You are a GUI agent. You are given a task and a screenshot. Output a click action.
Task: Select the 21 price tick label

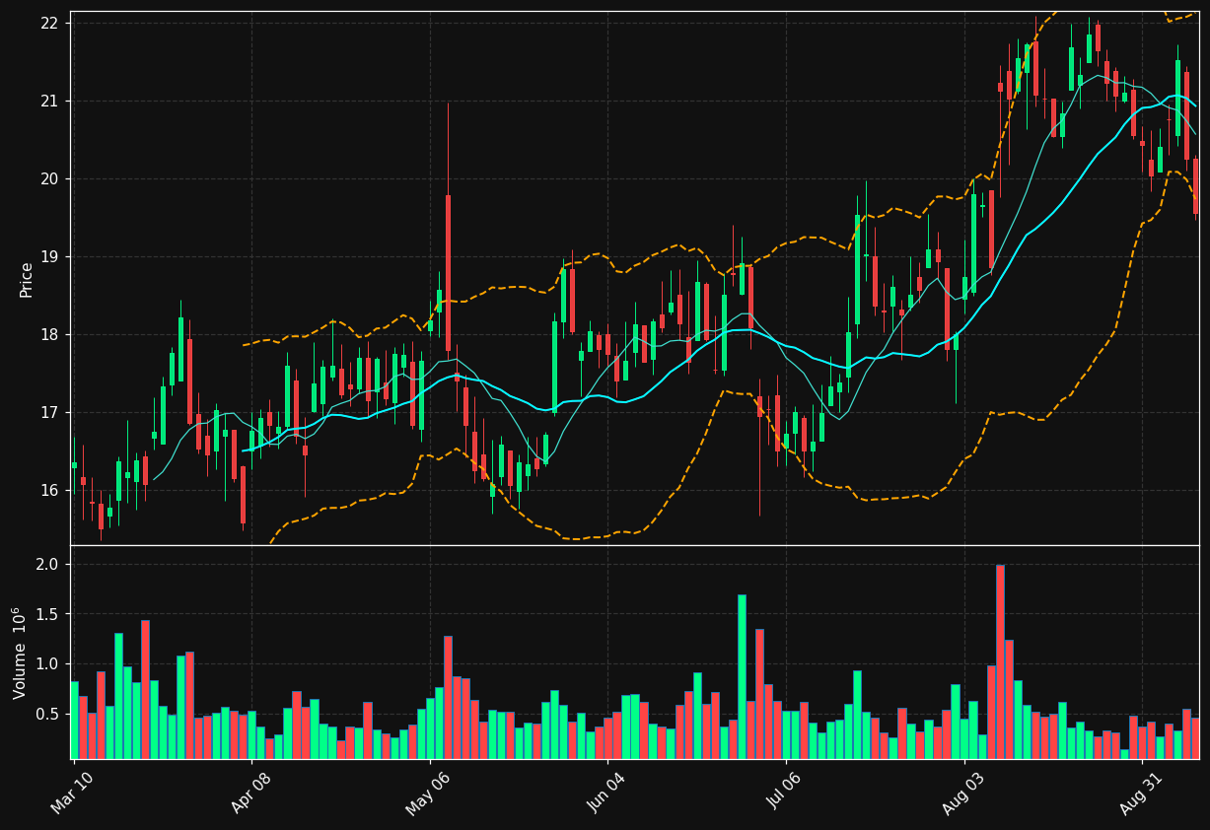coord(51,101)
